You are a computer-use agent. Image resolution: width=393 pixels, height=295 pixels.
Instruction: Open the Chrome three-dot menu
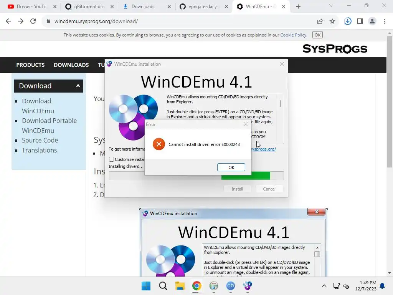tap(385, 22)
